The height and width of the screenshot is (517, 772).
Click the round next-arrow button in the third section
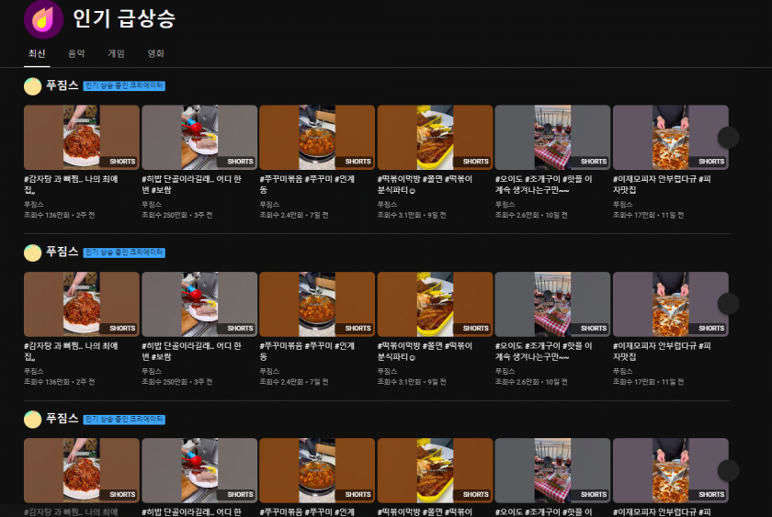pyautogui.click(x=728, y=471)
